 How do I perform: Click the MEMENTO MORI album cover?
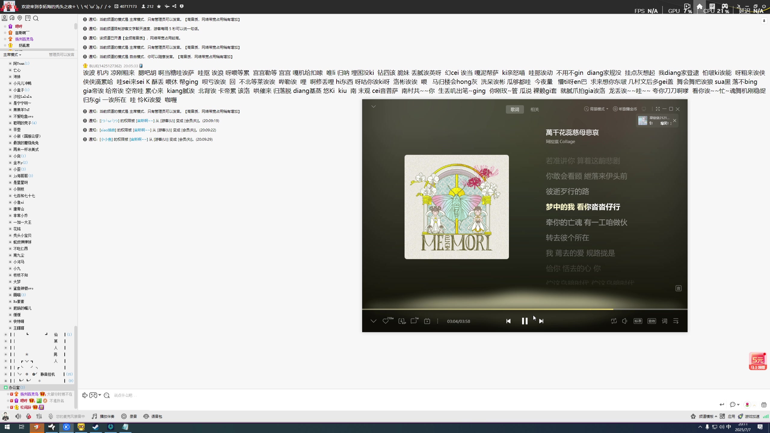pos(457,207)
